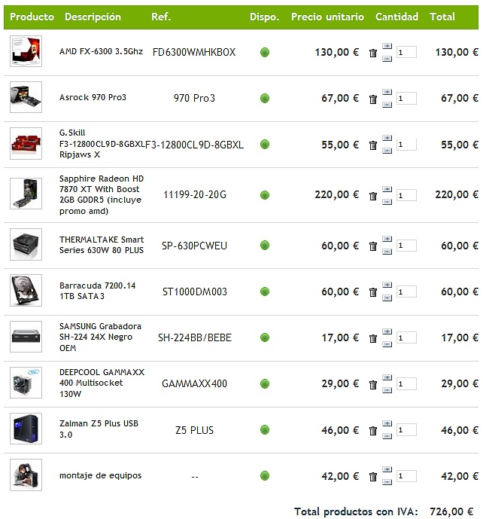The image size is (483, 519).
Task: Click the trash icon for G.Skill Ripjaws X
Action: click(x=373, y=145)
